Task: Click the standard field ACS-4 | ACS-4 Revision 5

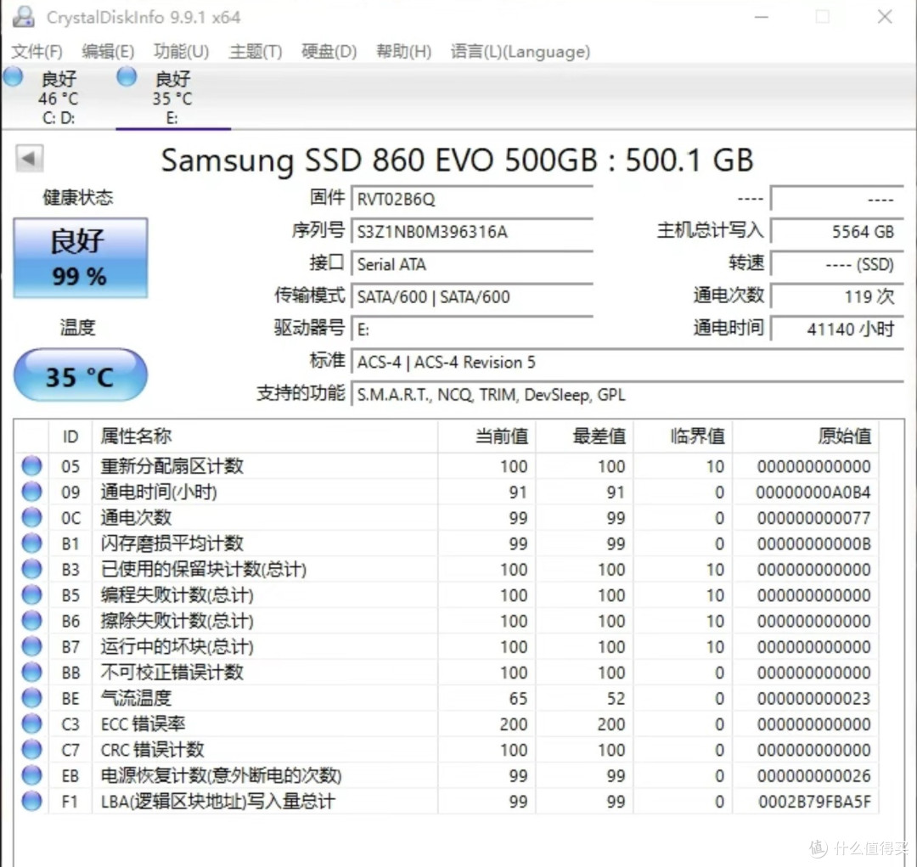Action: tap(627, 362)
